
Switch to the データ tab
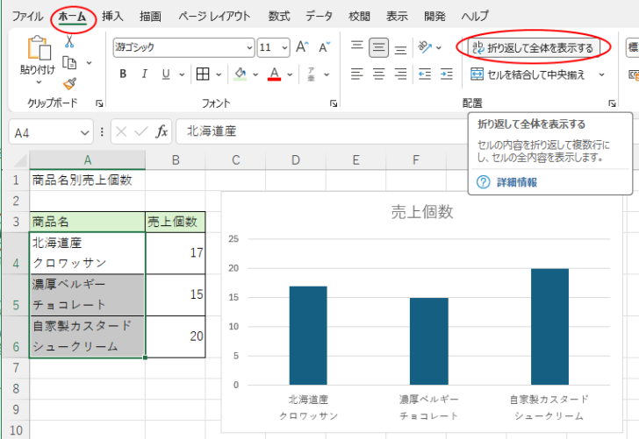pyautogui.click(x=319, y=17)
